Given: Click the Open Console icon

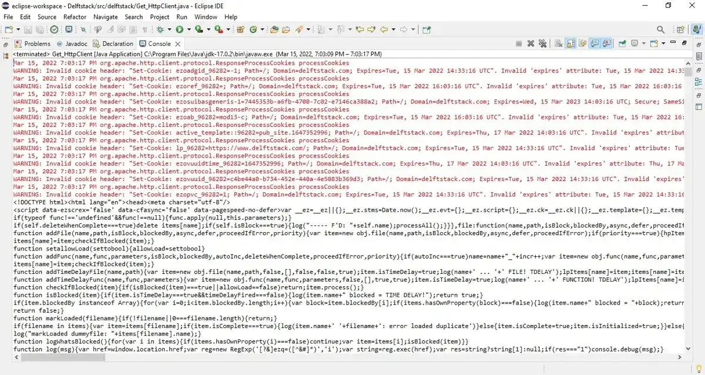Looking at the screenshot, I should 654,43.
